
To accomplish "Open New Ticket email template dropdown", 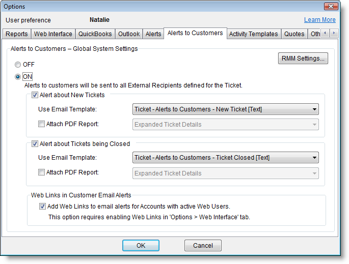I will point(225,109).
